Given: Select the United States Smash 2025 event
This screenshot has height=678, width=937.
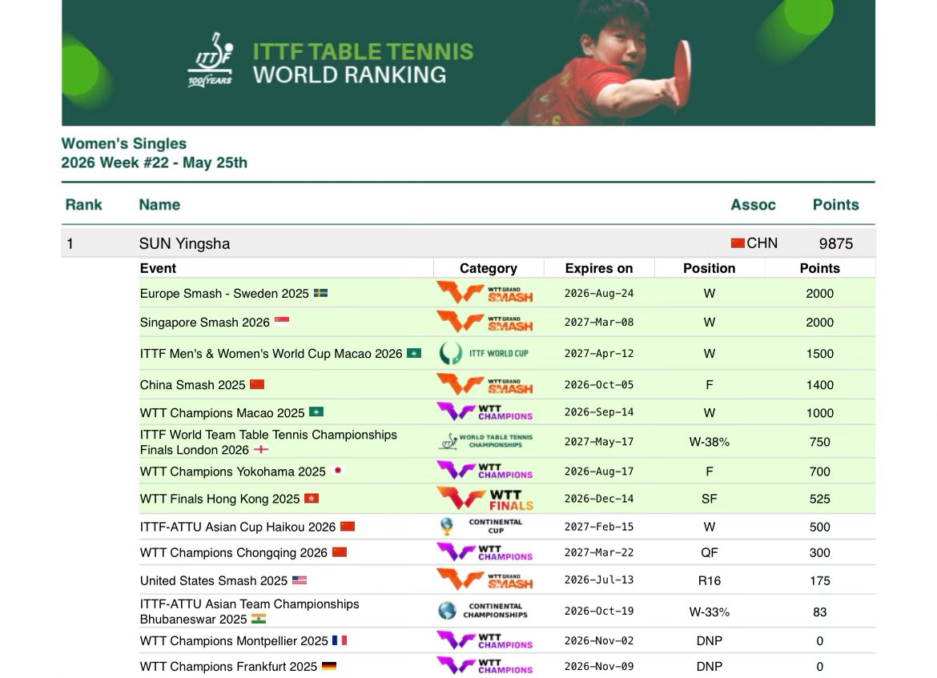Looking at the screenshot, I should 213,580.
